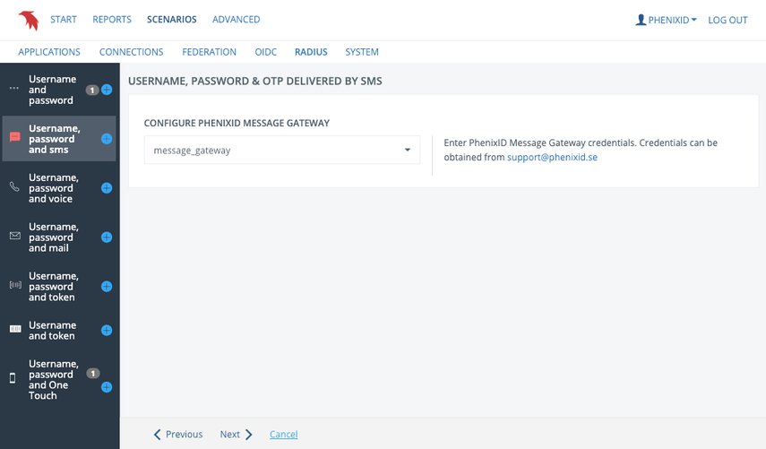Click the password-and-token barcode icon
The image size is (766, 449).
click(x=15, y=284)
